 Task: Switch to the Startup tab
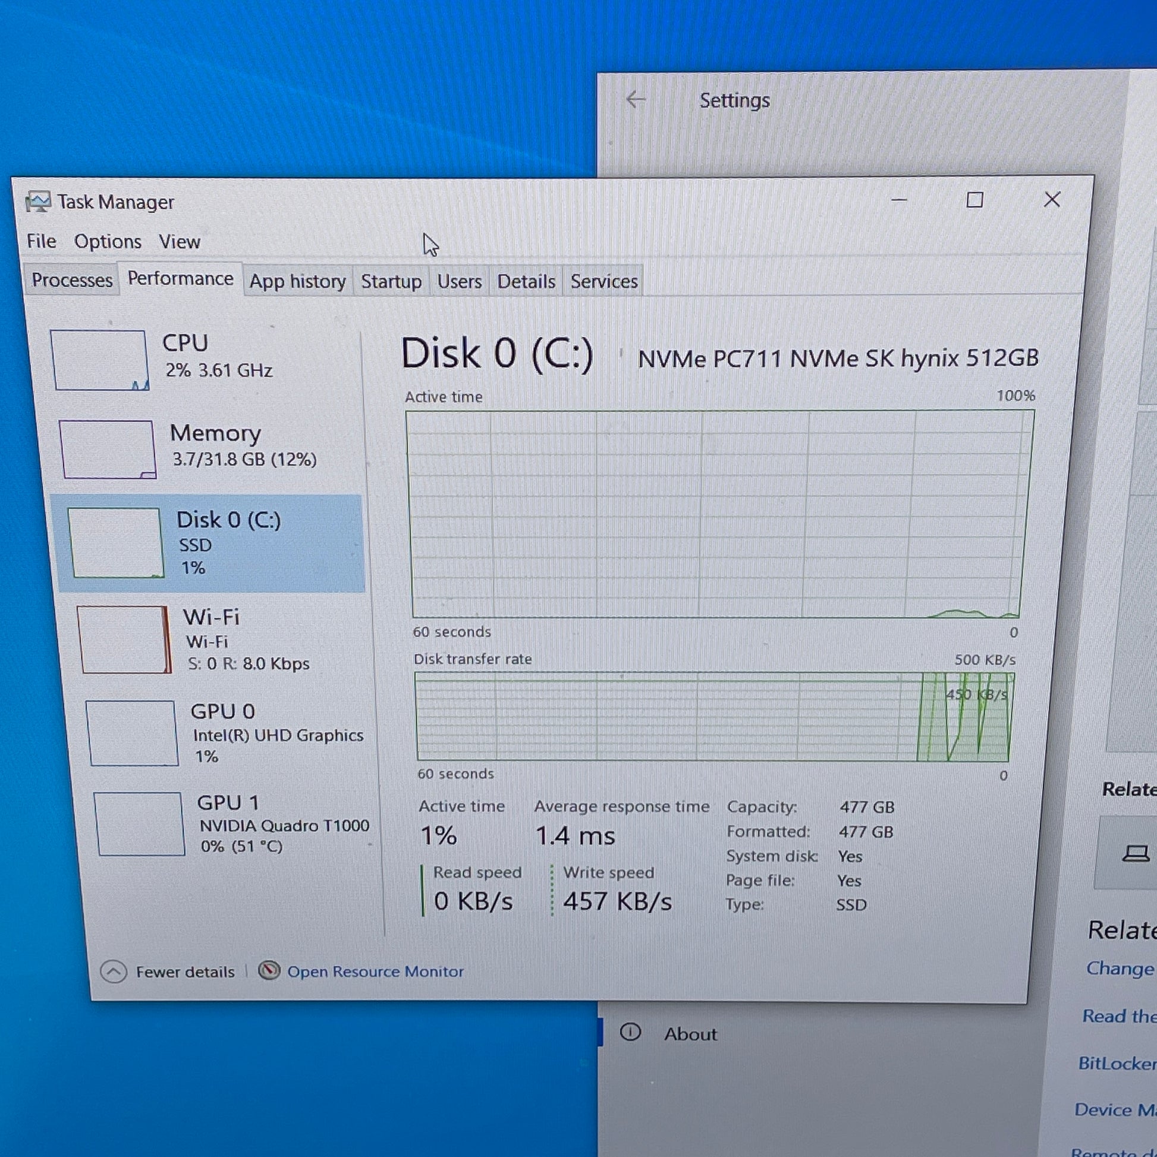pyautogui.click(x=391, y=281)
